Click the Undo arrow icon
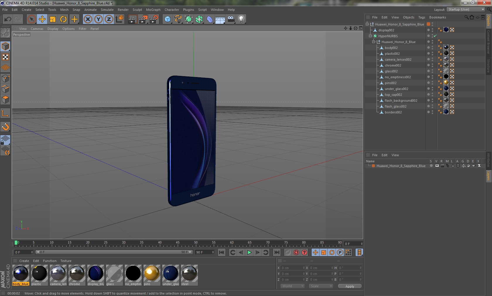492x296 pixels. (8, 19)
